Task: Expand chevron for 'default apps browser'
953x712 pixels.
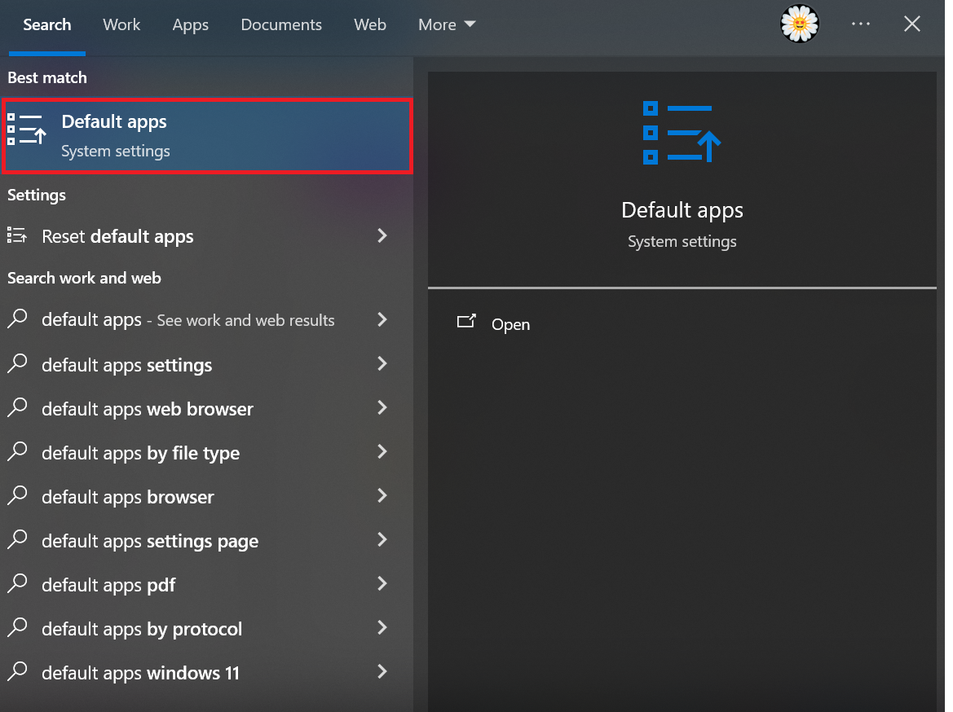Action: (382, 496)
